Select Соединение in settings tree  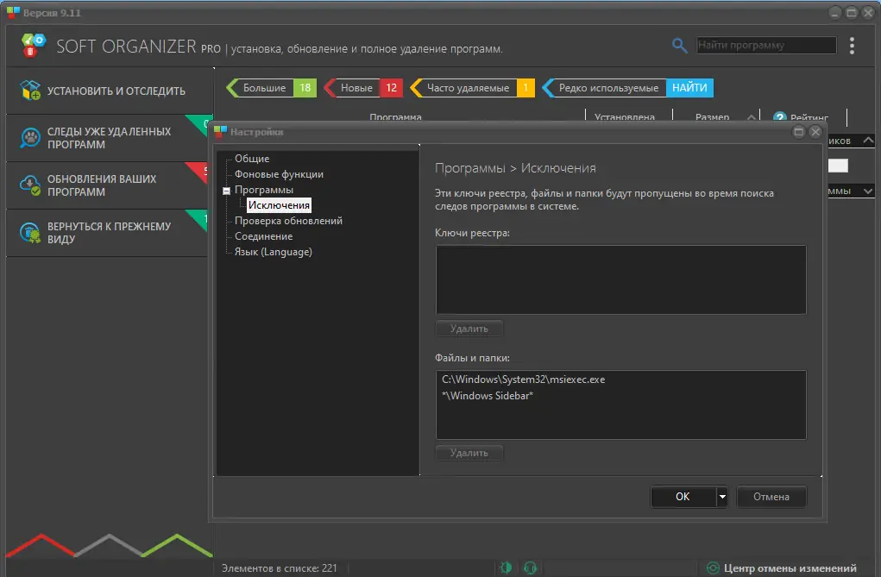coord(263,236)
